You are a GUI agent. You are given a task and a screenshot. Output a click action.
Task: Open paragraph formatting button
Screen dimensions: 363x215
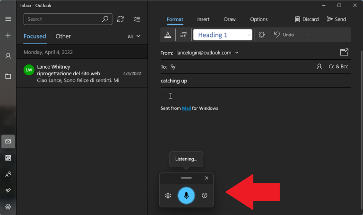click(x=183, y=35)
